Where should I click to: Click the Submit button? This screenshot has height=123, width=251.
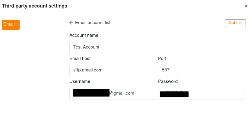click(x=235, y=23)
